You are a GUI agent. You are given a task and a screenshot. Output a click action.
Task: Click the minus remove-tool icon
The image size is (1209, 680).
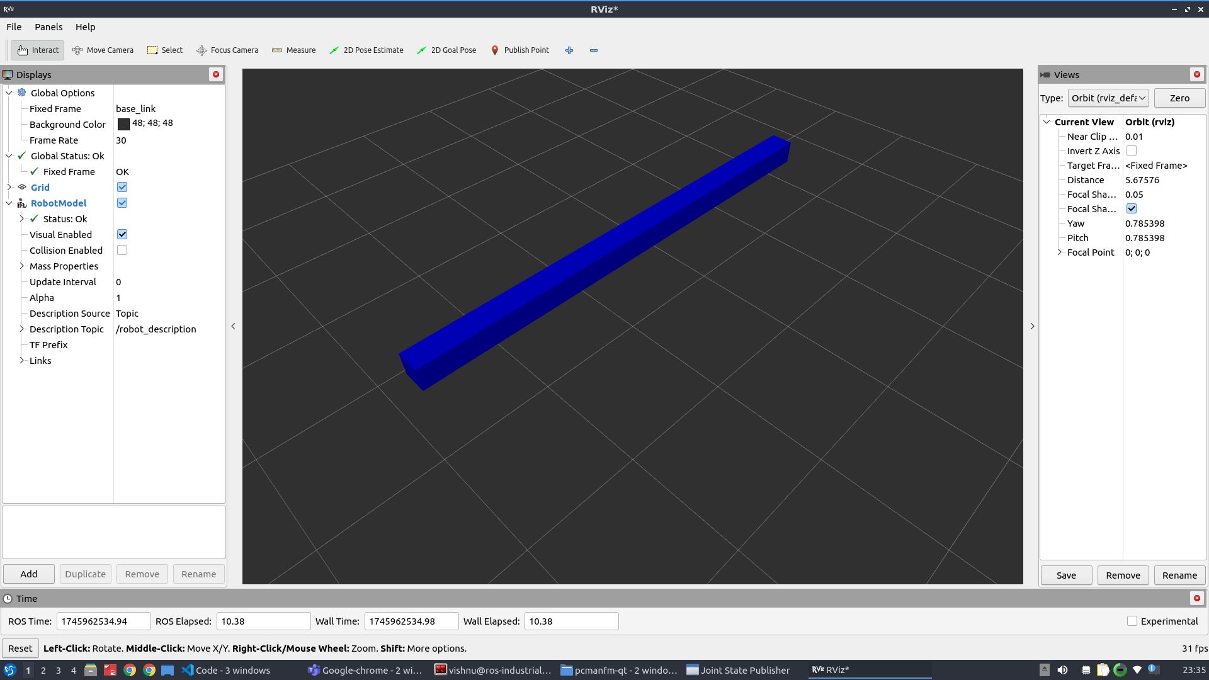click(594, 50)
